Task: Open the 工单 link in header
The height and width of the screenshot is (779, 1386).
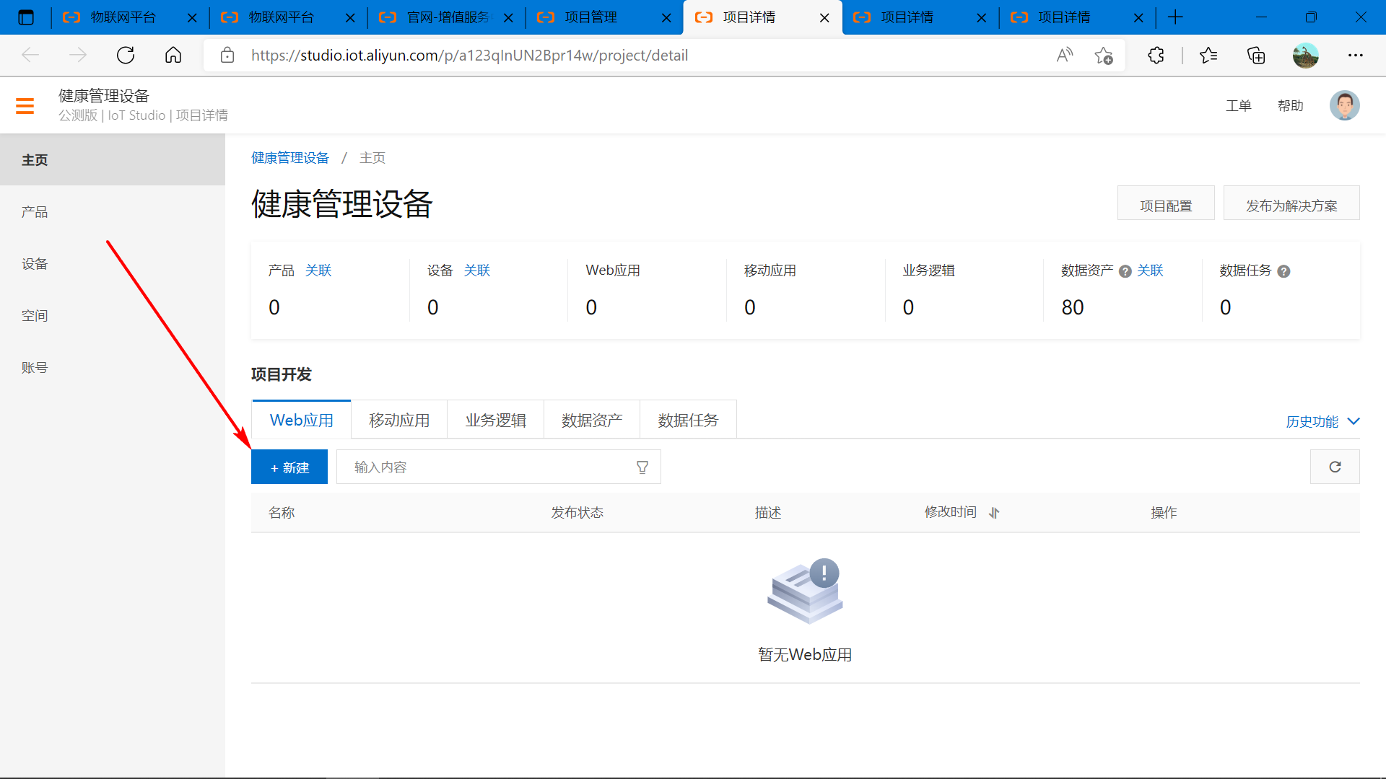Action: pos(1239,106)
